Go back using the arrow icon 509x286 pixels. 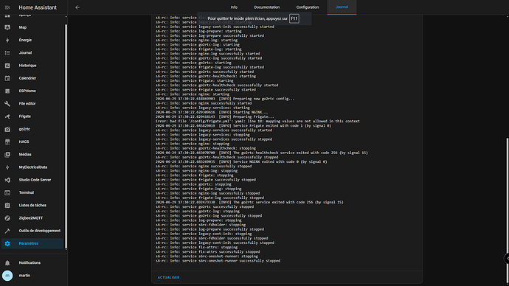(77, 7)
